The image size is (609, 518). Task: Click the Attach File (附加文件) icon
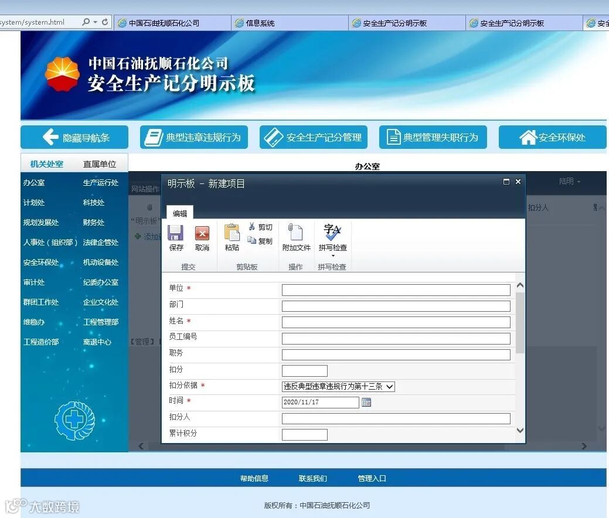click(295, 232)
